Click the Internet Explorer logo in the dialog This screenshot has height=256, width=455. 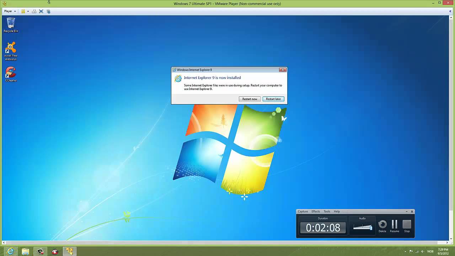(x=178, y=79)
